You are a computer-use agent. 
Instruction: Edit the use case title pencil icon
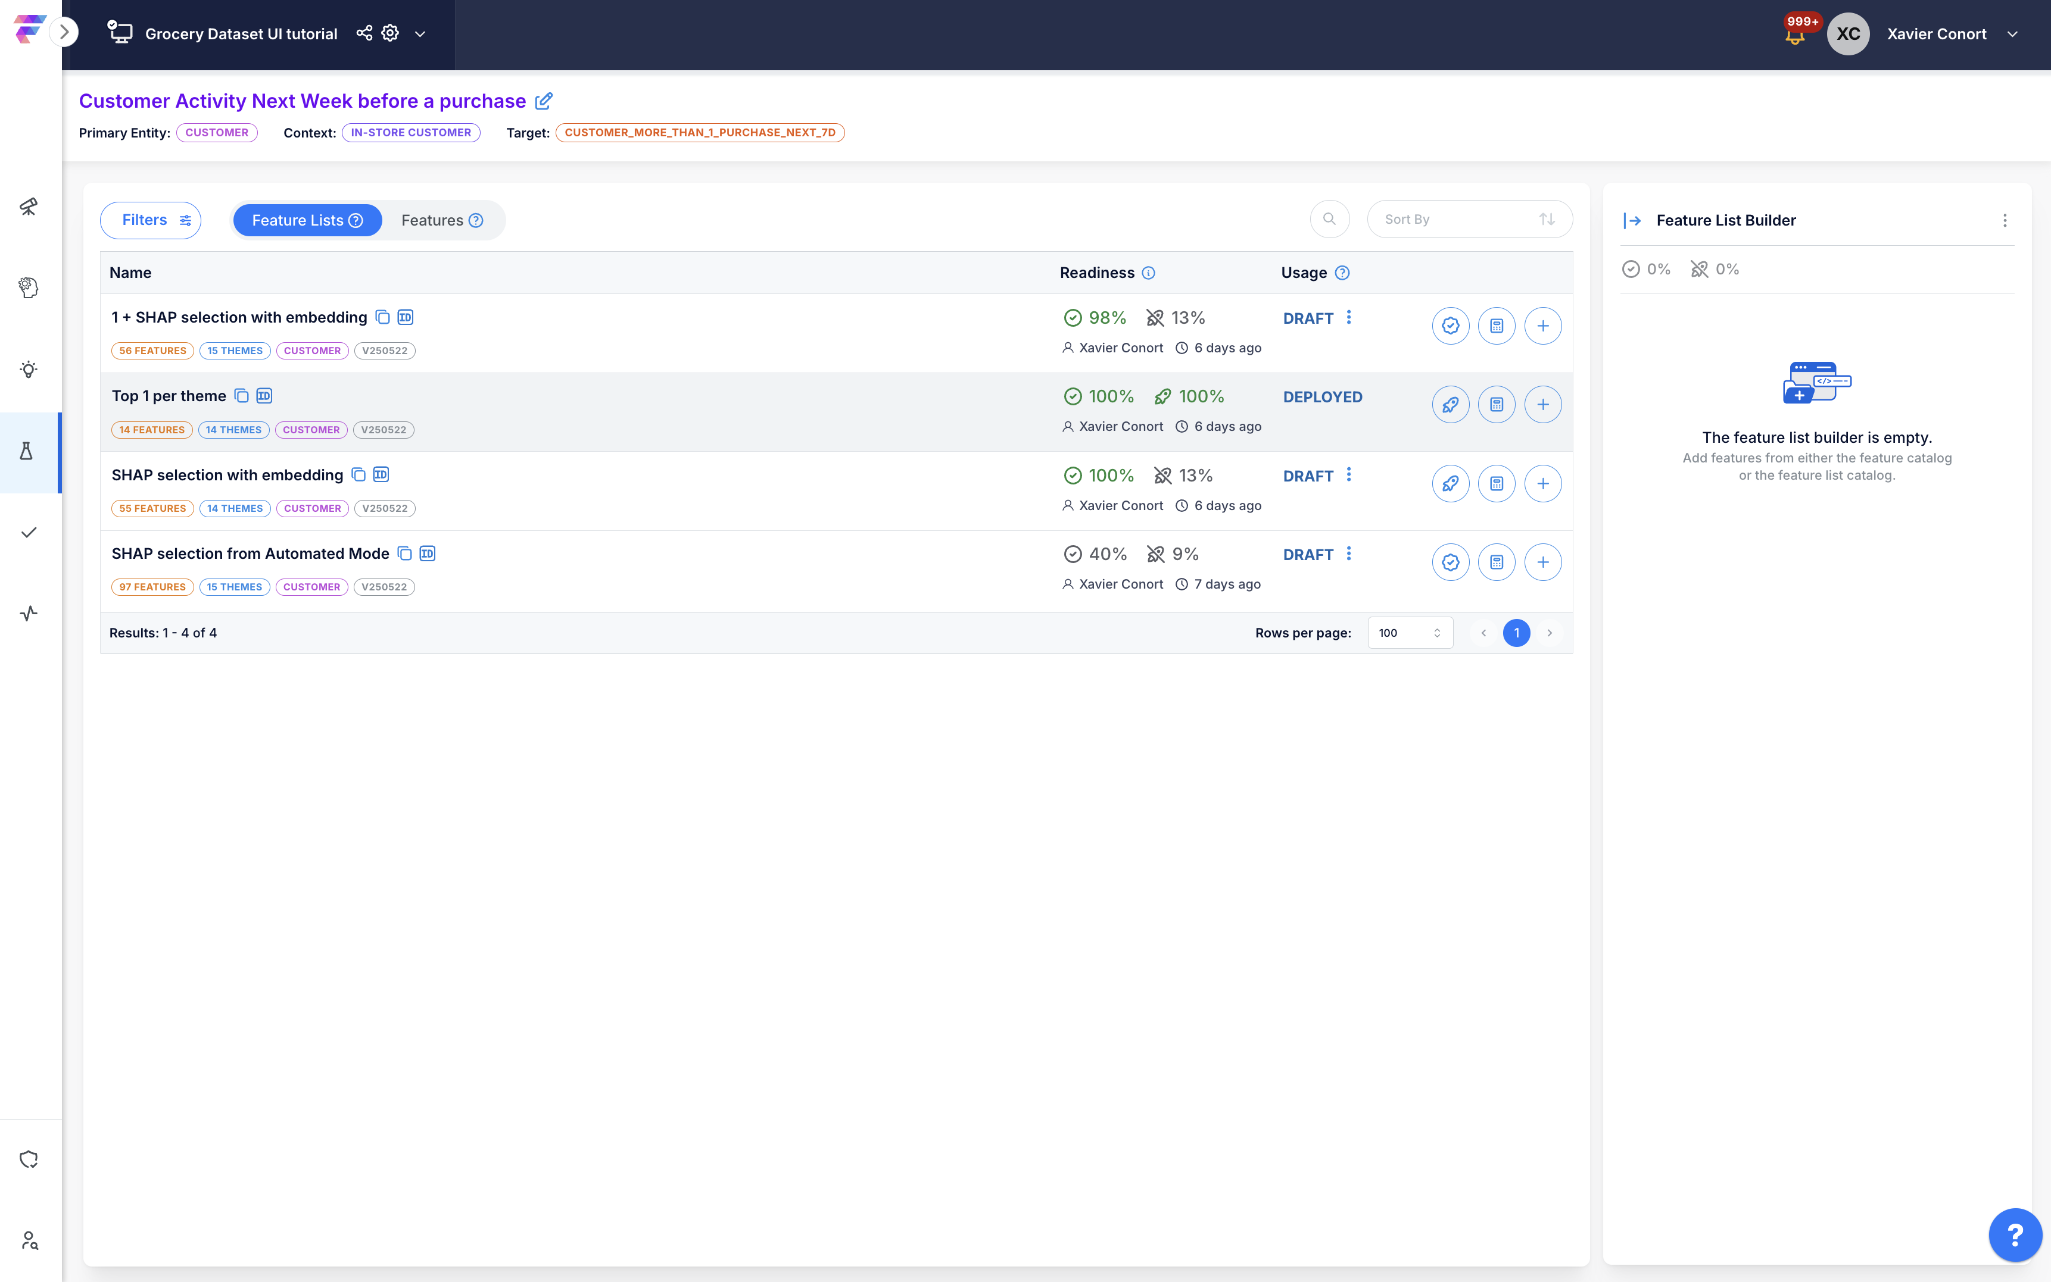tap(544, 101)
